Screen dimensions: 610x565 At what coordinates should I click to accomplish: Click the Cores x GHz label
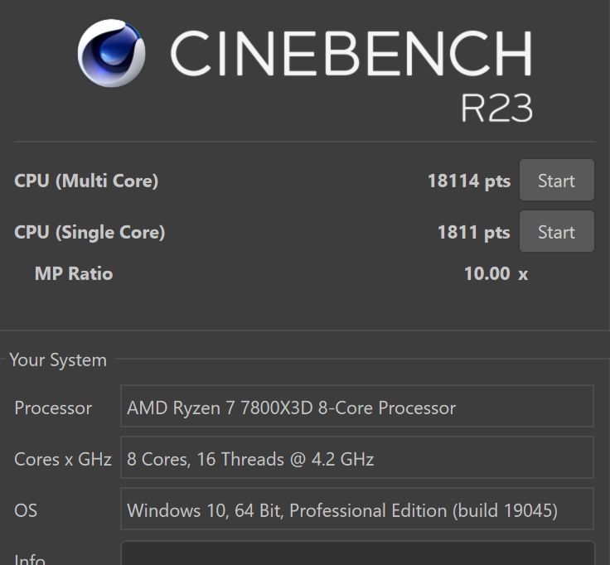(x=63, y=459)
